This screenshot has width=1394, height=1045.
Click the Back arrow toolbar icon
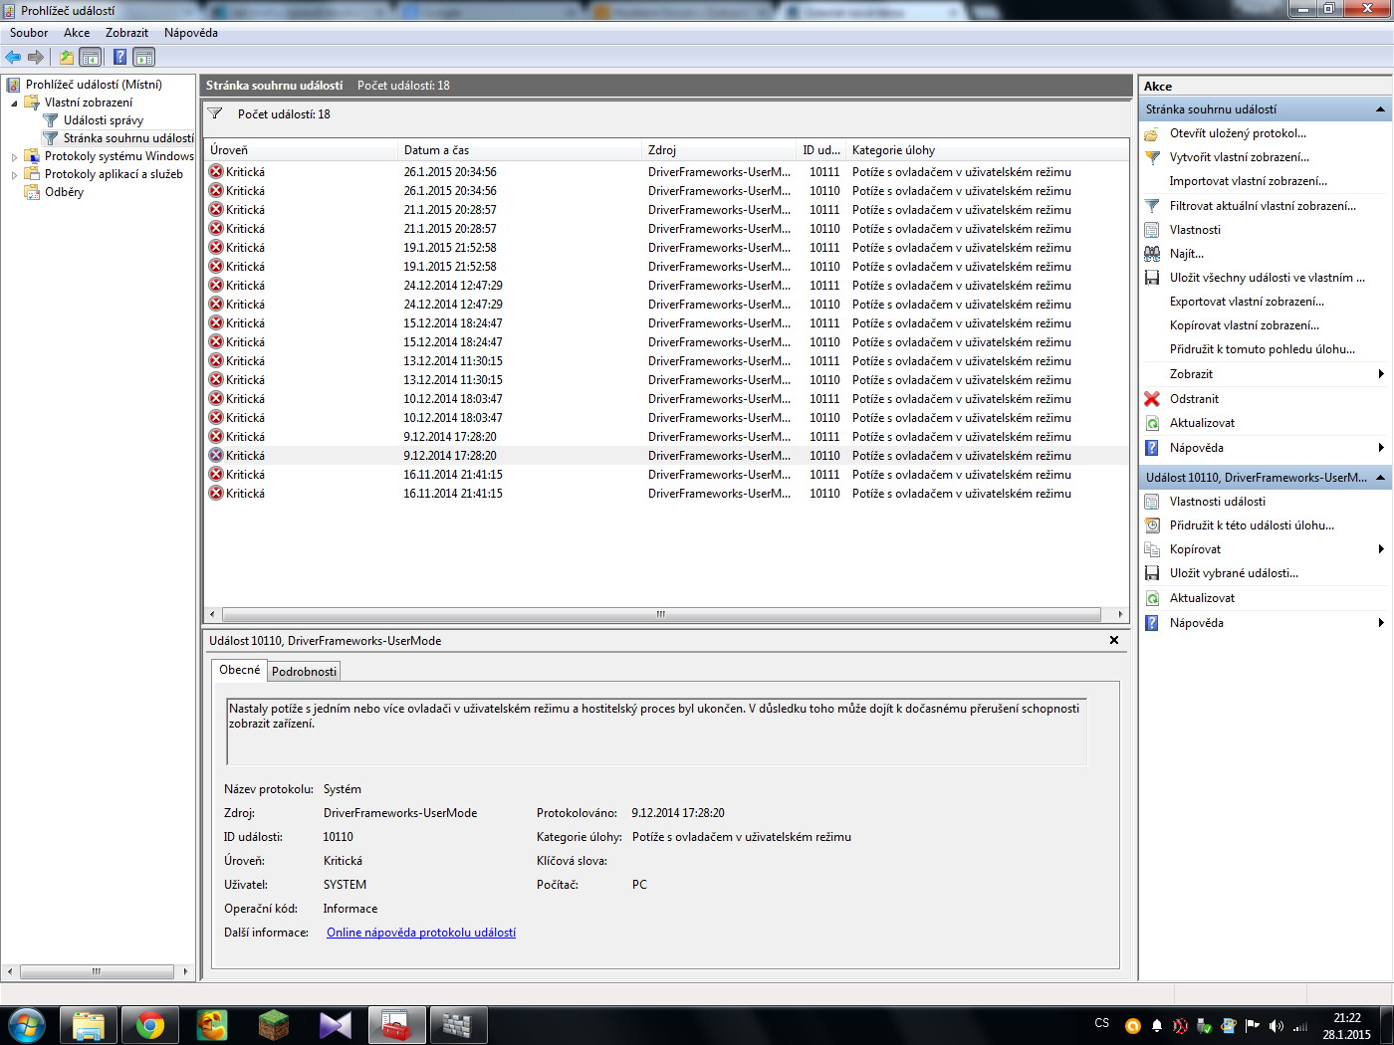click(13, 57)
